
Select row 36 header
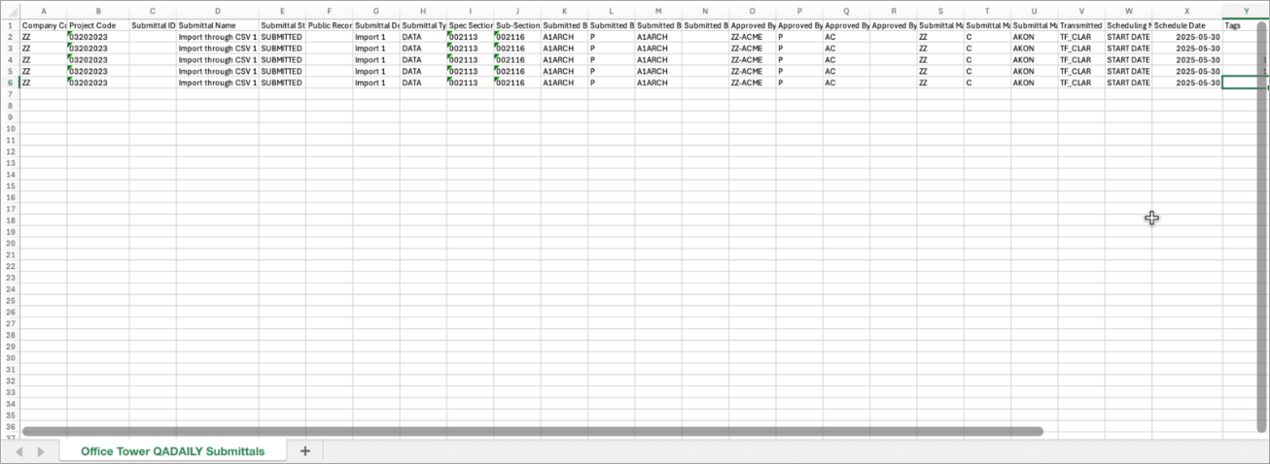(10, 427)
